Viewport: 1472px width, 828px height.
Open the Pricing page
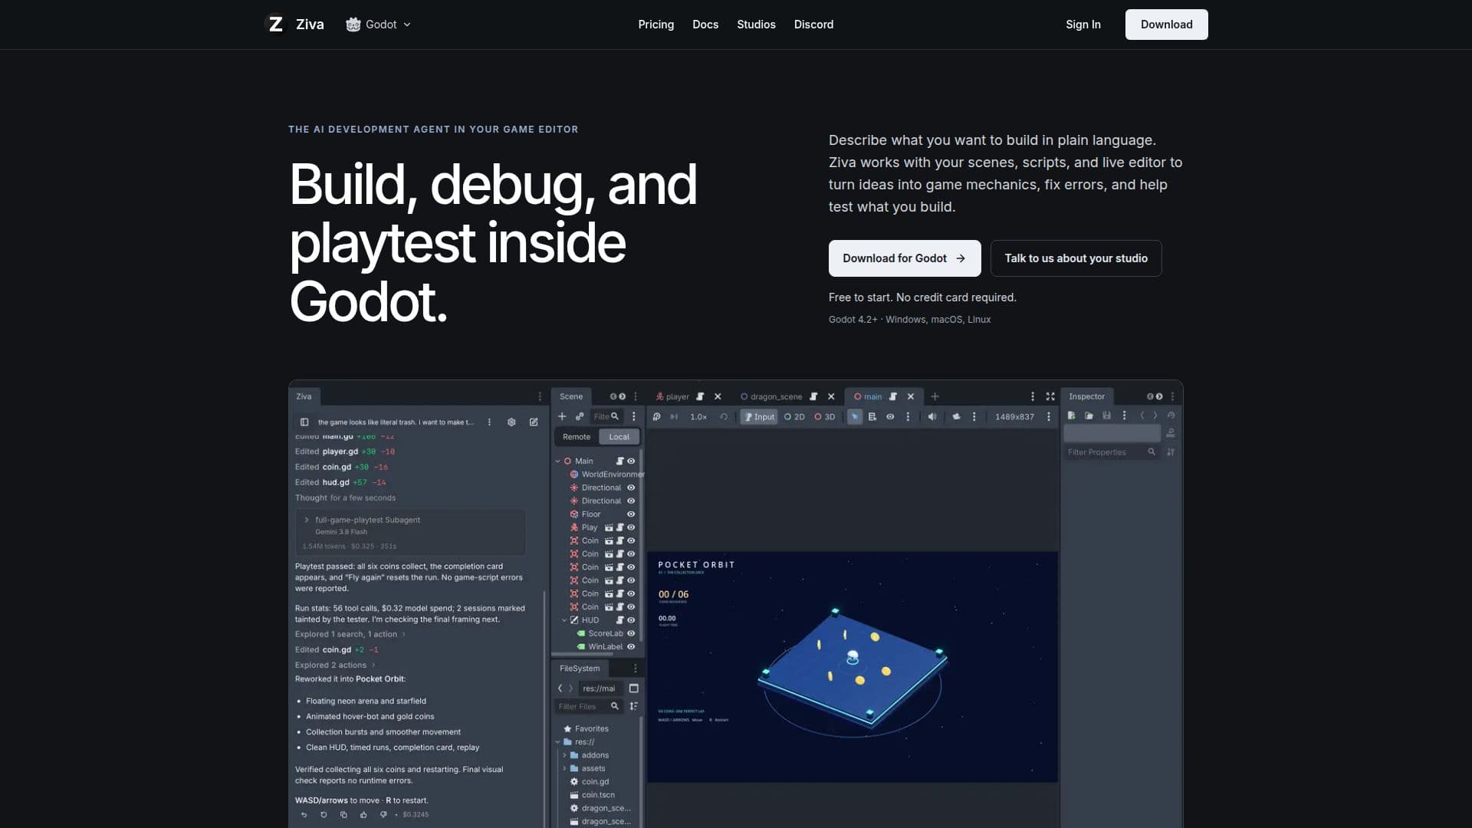click(655, 25)
